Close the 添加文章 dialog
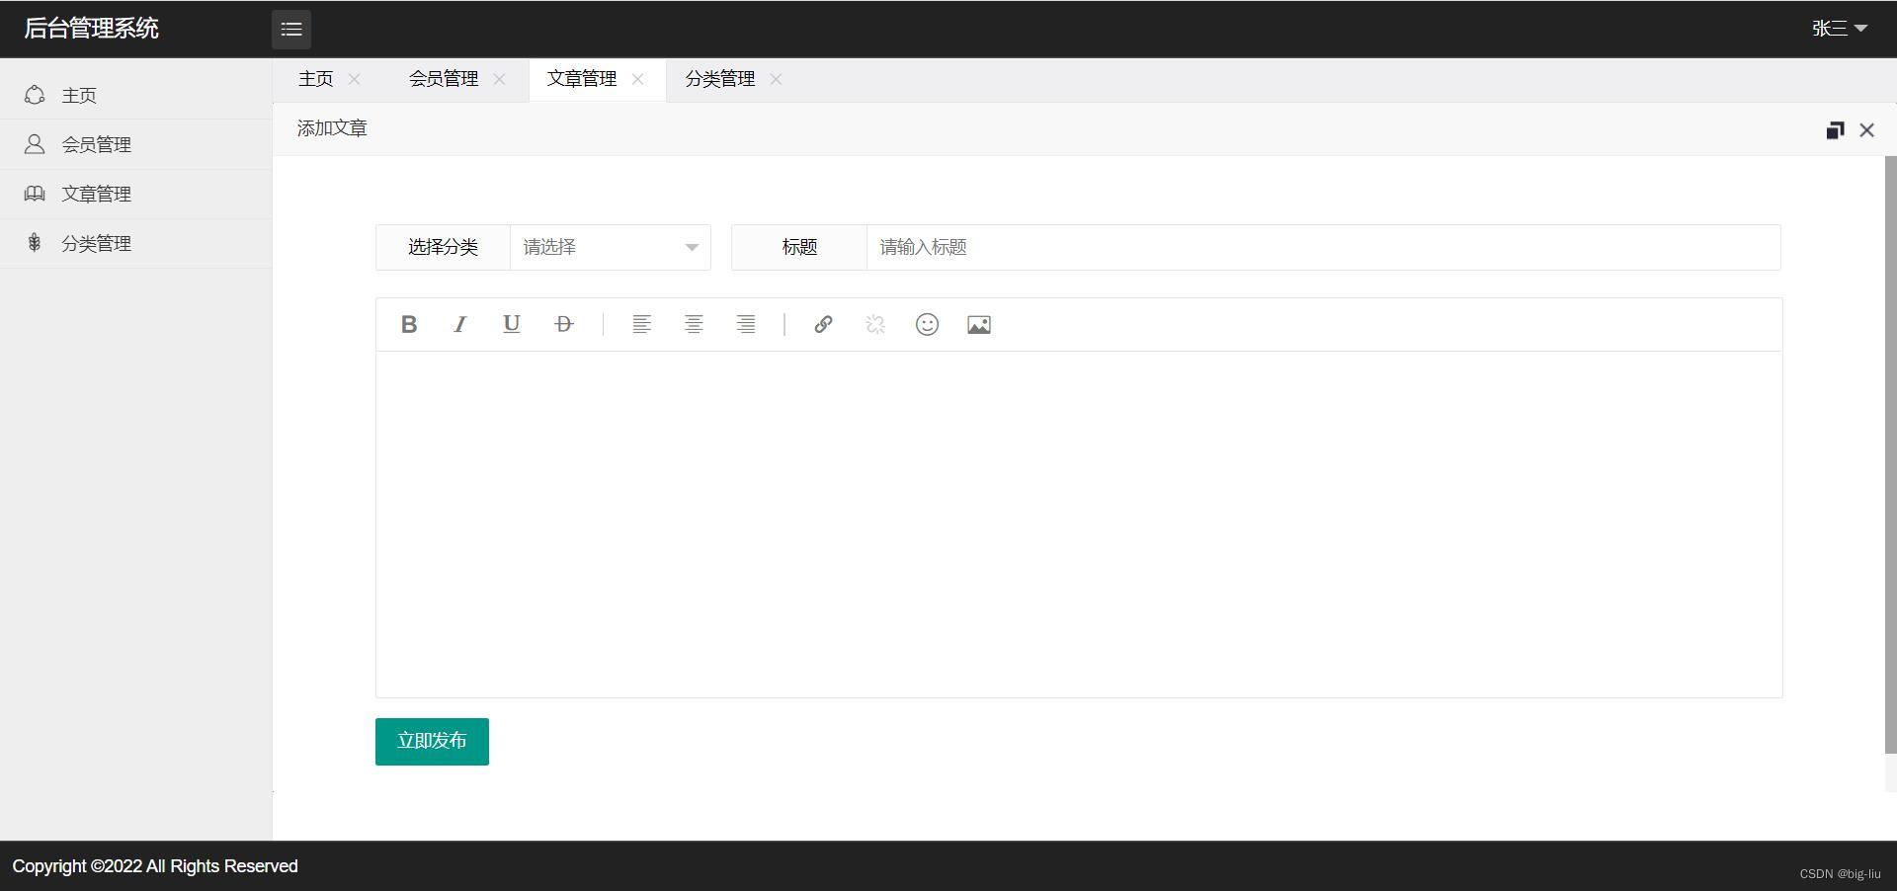The height and width of the screenshot is (891, 1897). click(1866, 130)
